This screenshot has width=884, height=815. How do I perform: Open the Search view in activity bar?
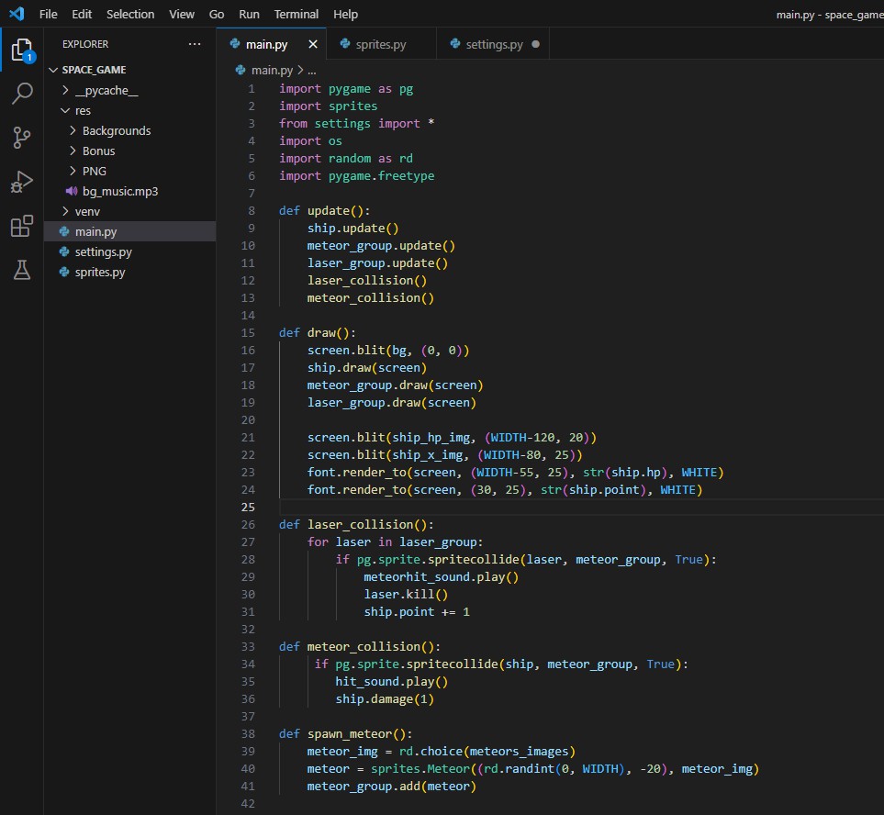23,94
